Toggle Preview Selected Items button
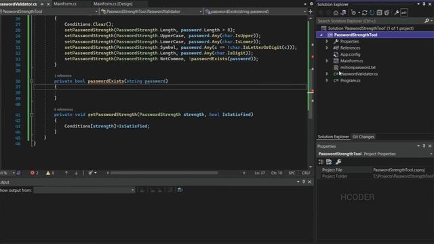 [404, 13]
